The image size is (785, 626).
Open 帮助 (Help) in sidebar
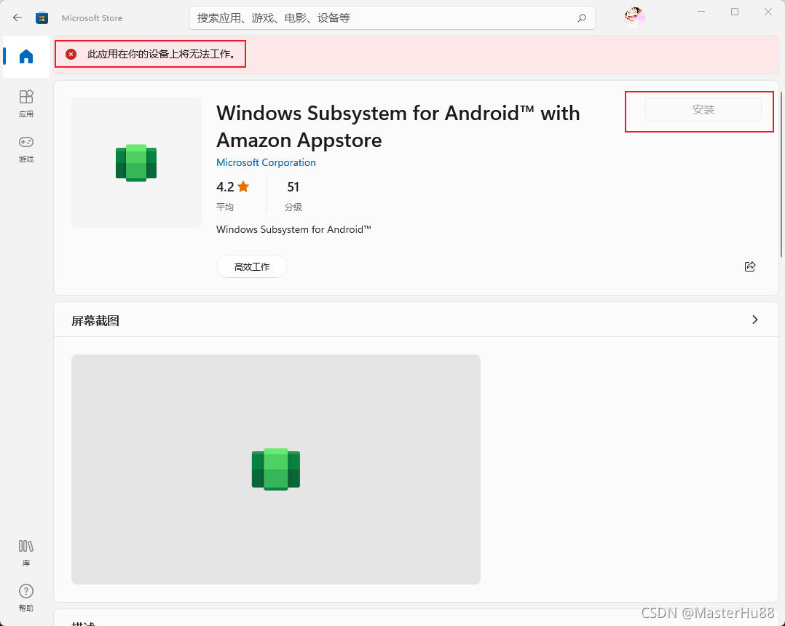(26, 598)
